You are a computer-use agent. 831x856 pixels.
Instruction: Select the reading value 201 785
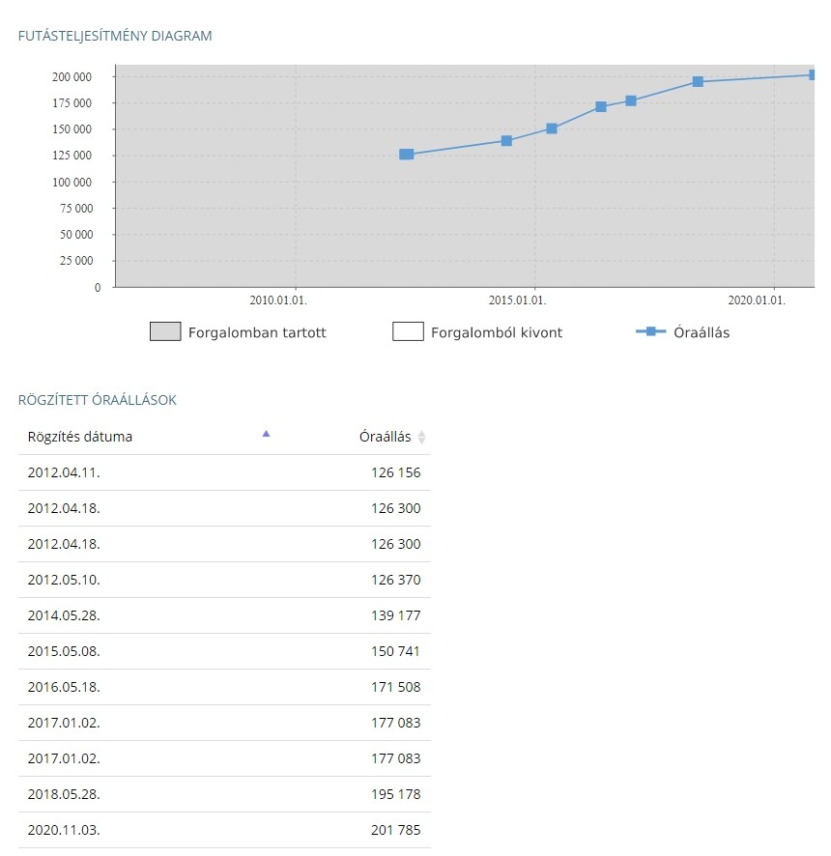tap(396, 830)
